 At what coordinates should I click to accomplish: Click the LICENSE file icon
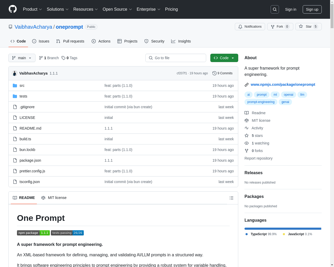tap(15, 118)
